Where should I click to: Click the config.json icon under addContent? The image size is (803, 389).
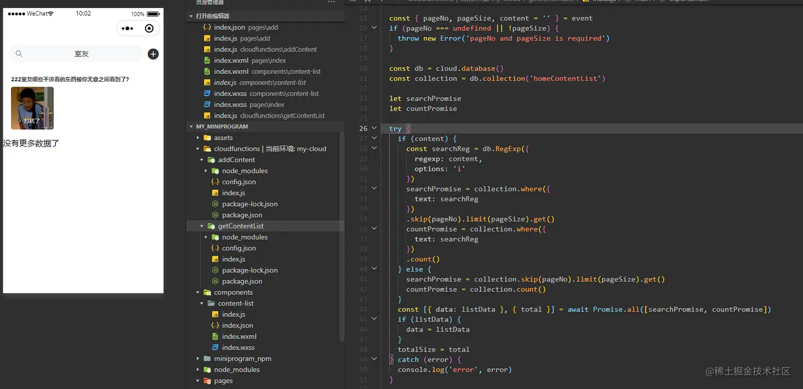215,182
